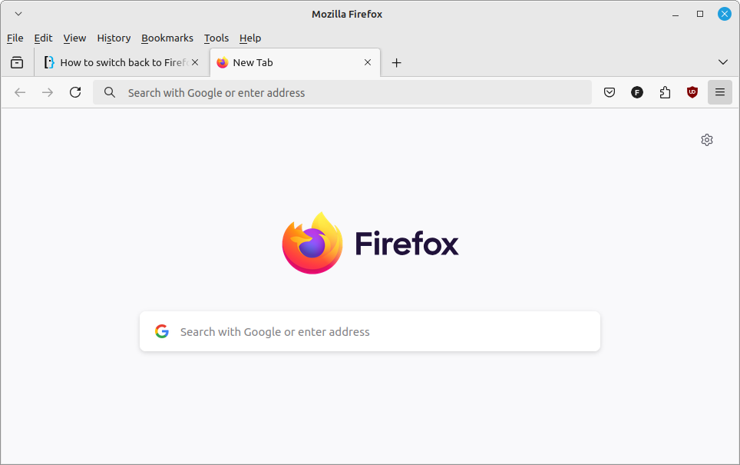The width and height of the screenshot is (740, 465).
Task: Focus the center Google search field
Action: pos(370,331)
